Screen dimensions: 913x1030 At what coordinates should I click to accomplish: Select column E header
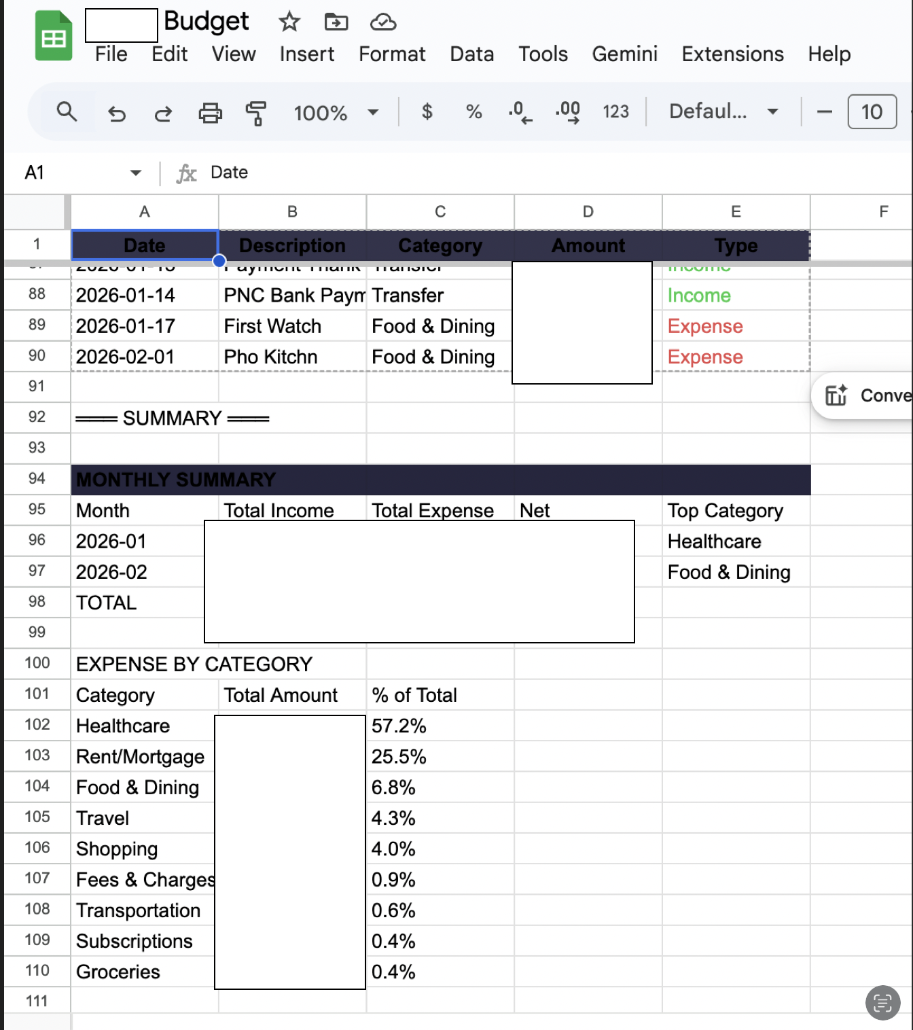click(x=736, y=212)
